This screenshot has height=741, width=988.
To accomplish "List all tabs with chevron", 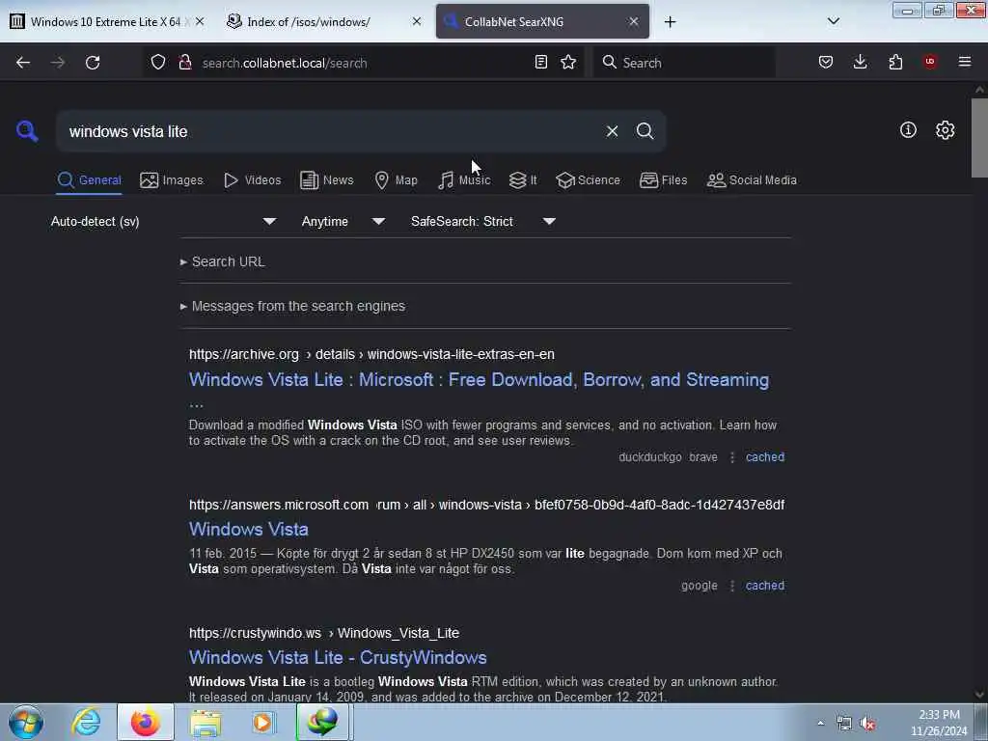I will pyautogui.click(x=833, y=21).
